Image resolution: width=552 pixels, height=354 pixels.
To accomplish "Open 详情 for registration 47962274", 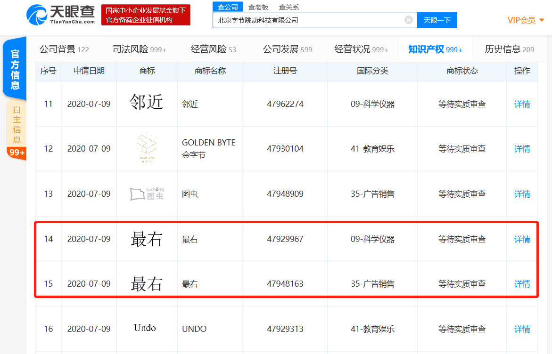I will pos(522,104).
